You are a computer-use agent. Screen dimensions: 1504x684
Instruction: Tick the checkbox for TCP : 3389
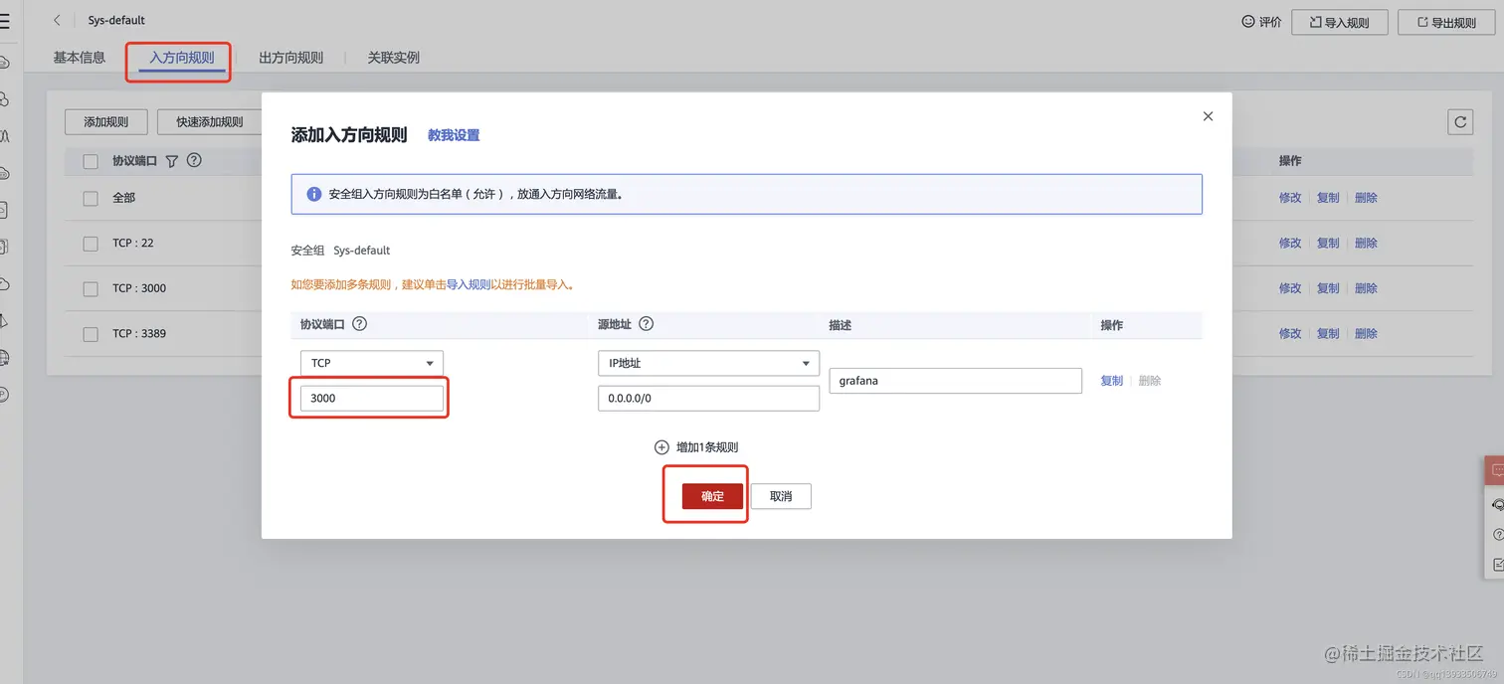point(91,334)
